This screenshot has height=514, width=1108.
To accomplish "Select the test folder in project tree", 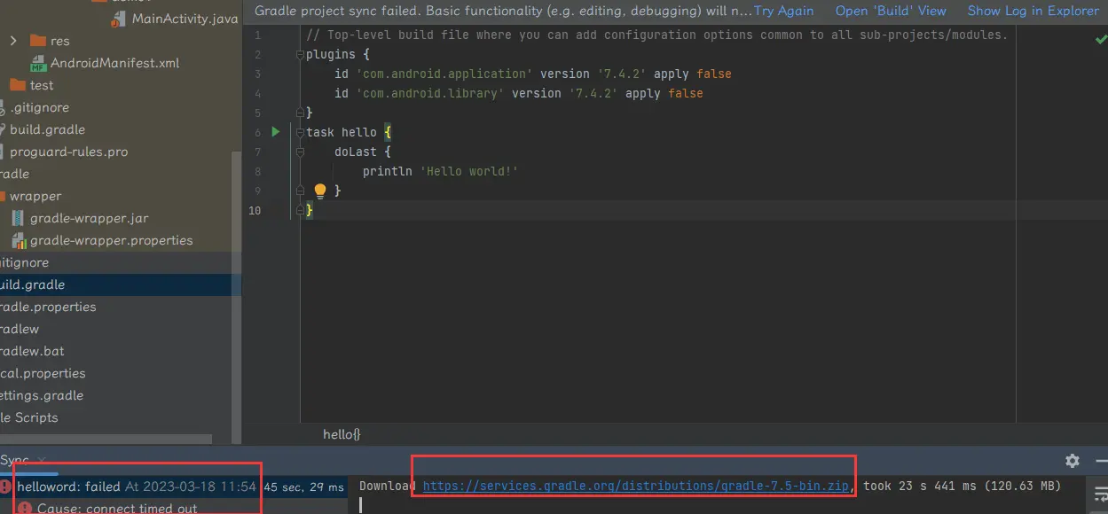I will [41, 85].
